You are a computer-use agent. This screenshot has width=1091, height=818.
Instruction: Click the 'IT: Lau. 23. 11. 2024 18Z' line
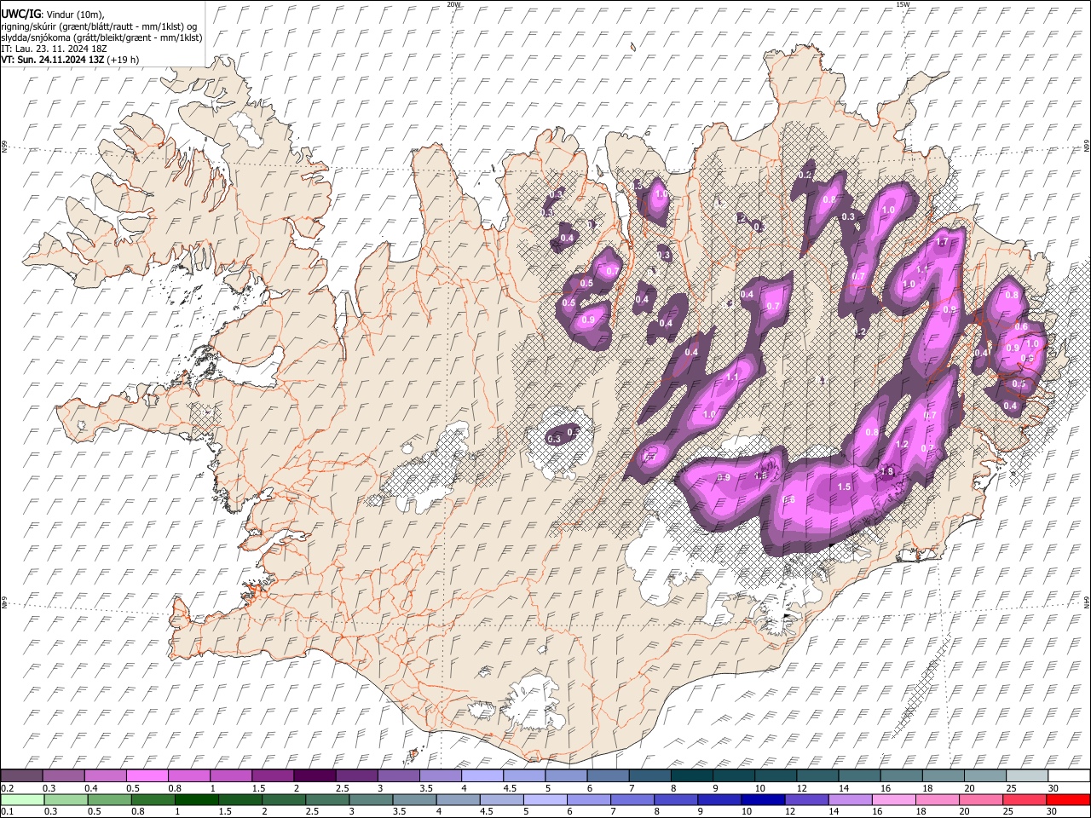tap(53, 49)
